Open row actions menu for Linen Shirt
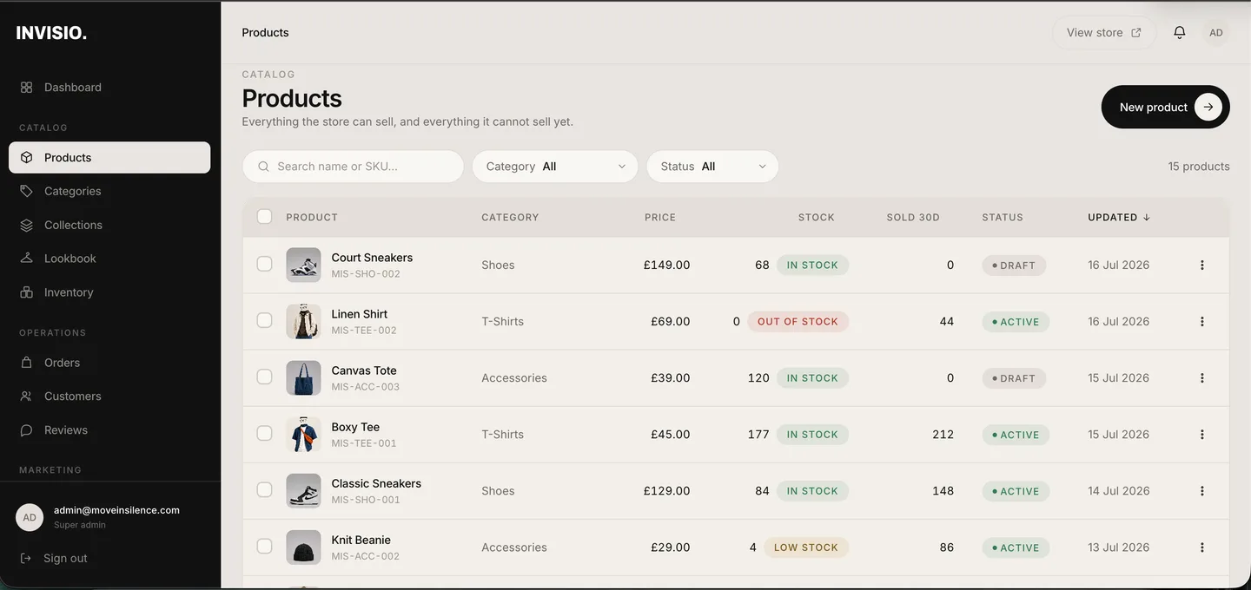The image size is (1251, 590). pos(1202,321)
